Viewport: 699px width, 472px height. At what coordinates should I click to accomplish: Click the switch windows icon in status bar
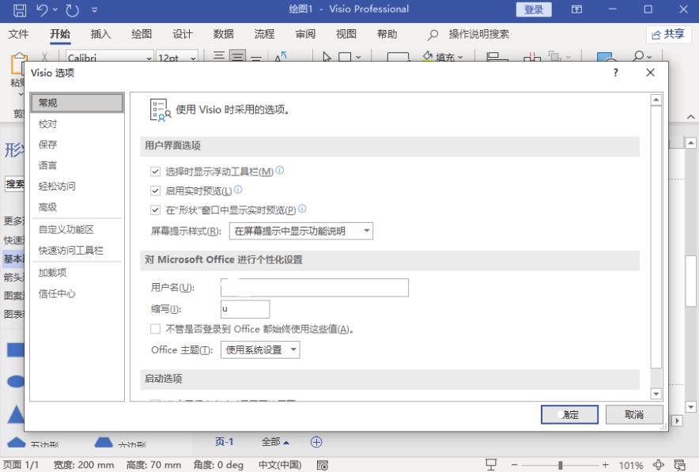680,465
